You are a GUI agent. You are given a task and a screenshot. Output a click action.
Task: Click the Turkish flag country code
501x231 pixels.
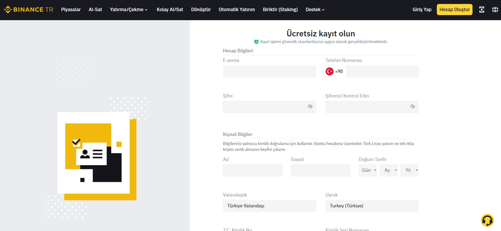pyautogui.click(x=334, y=71)
